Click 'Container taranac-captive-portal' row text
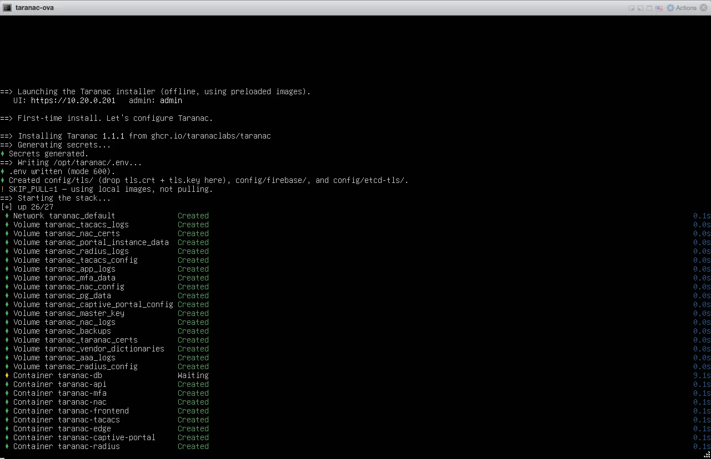 (84, 437)
